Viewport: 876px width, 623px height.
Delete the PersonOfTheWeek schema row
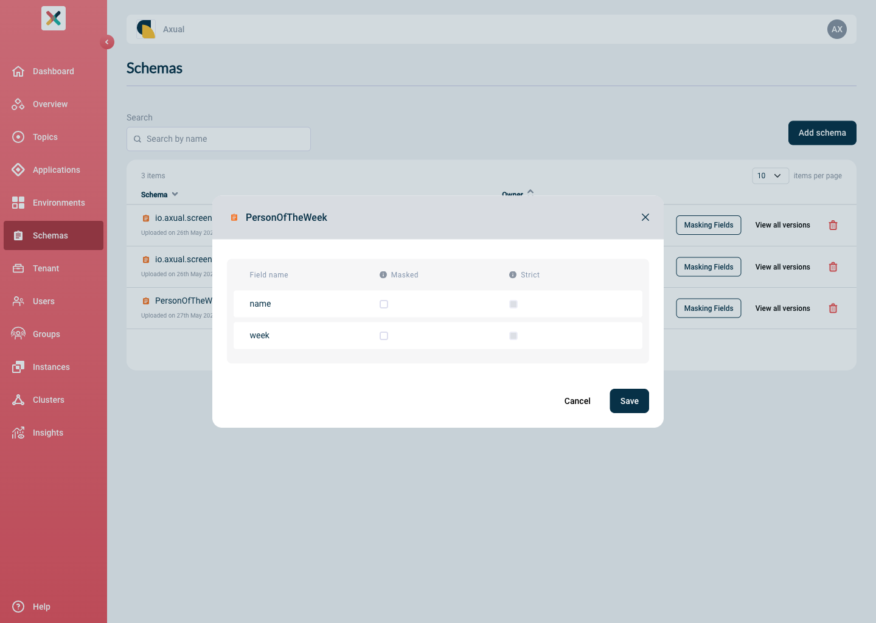coord(833,308)
